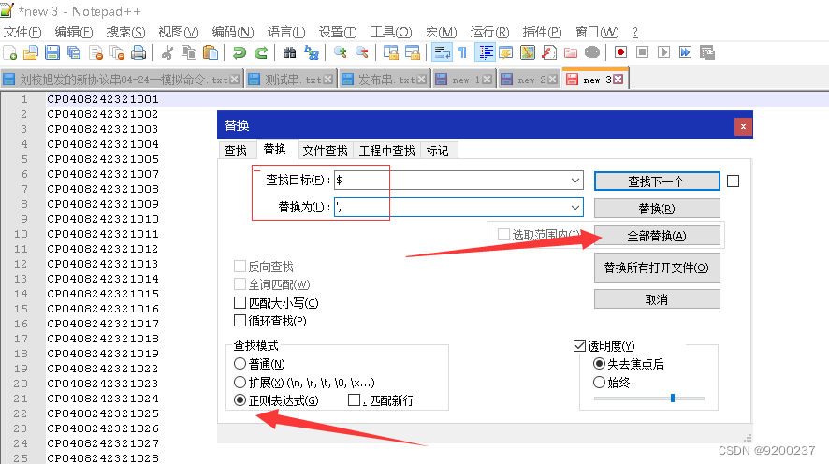Expand 替换为 history dropdown

(575, 207)
